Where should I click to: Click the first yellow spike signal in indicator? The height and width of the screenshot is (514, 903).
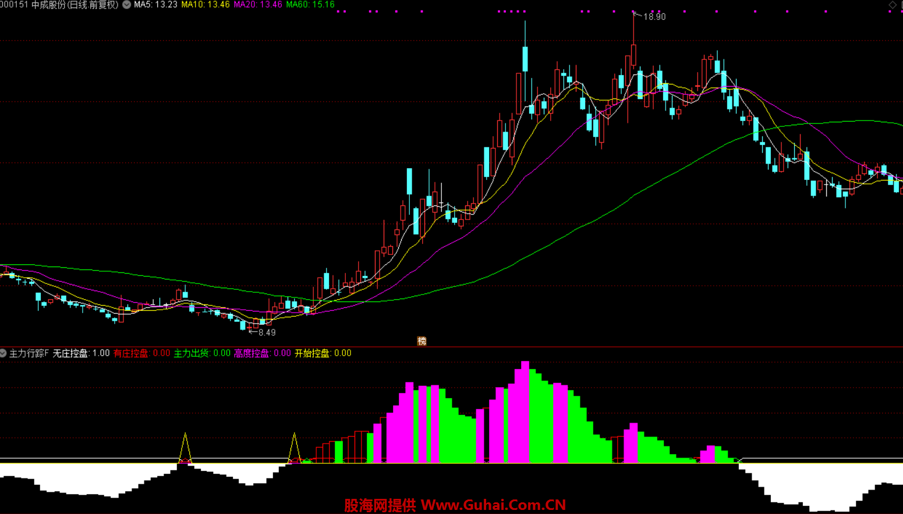(185, 448)
